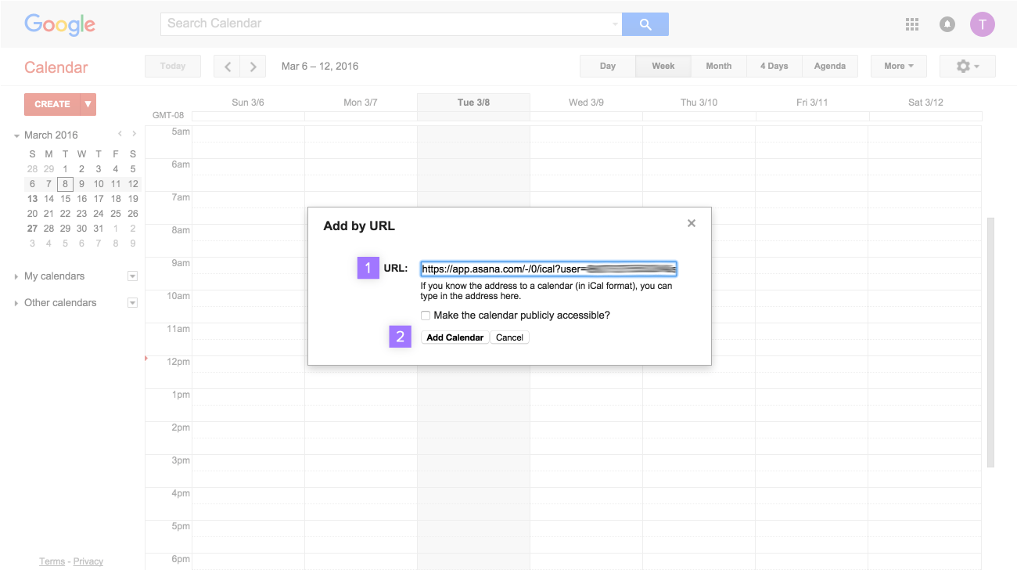Screen dimensions: 1017x570
Task: Click the Fri 3/11 column header
Action: click(x=812, y=103)
